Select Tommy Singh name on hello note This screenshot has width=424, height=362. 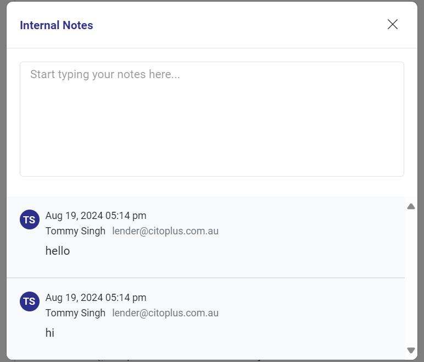coord(75,231)
